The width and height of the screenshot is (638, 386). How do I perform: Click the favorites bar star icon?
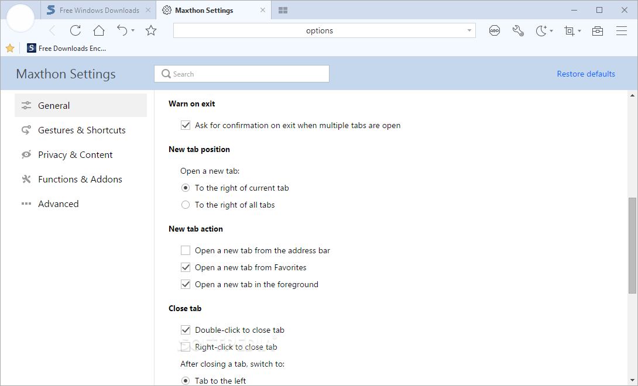(x=10, y=49)
